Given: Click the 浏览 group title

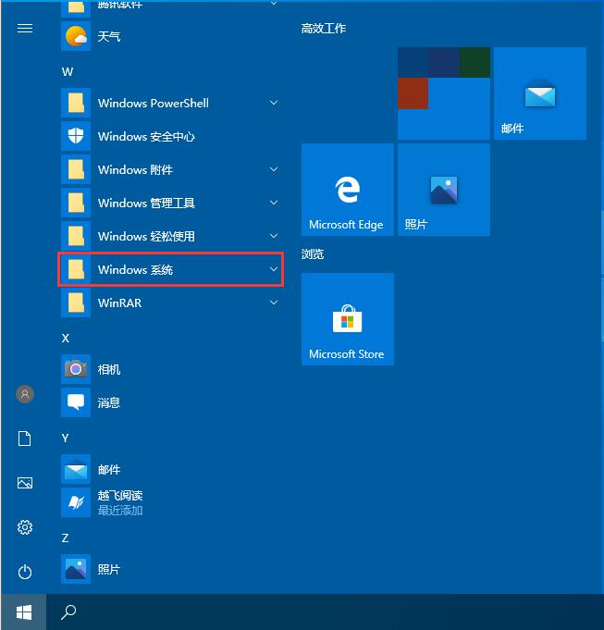Looking at the screenshot, I should pos(313,253).
